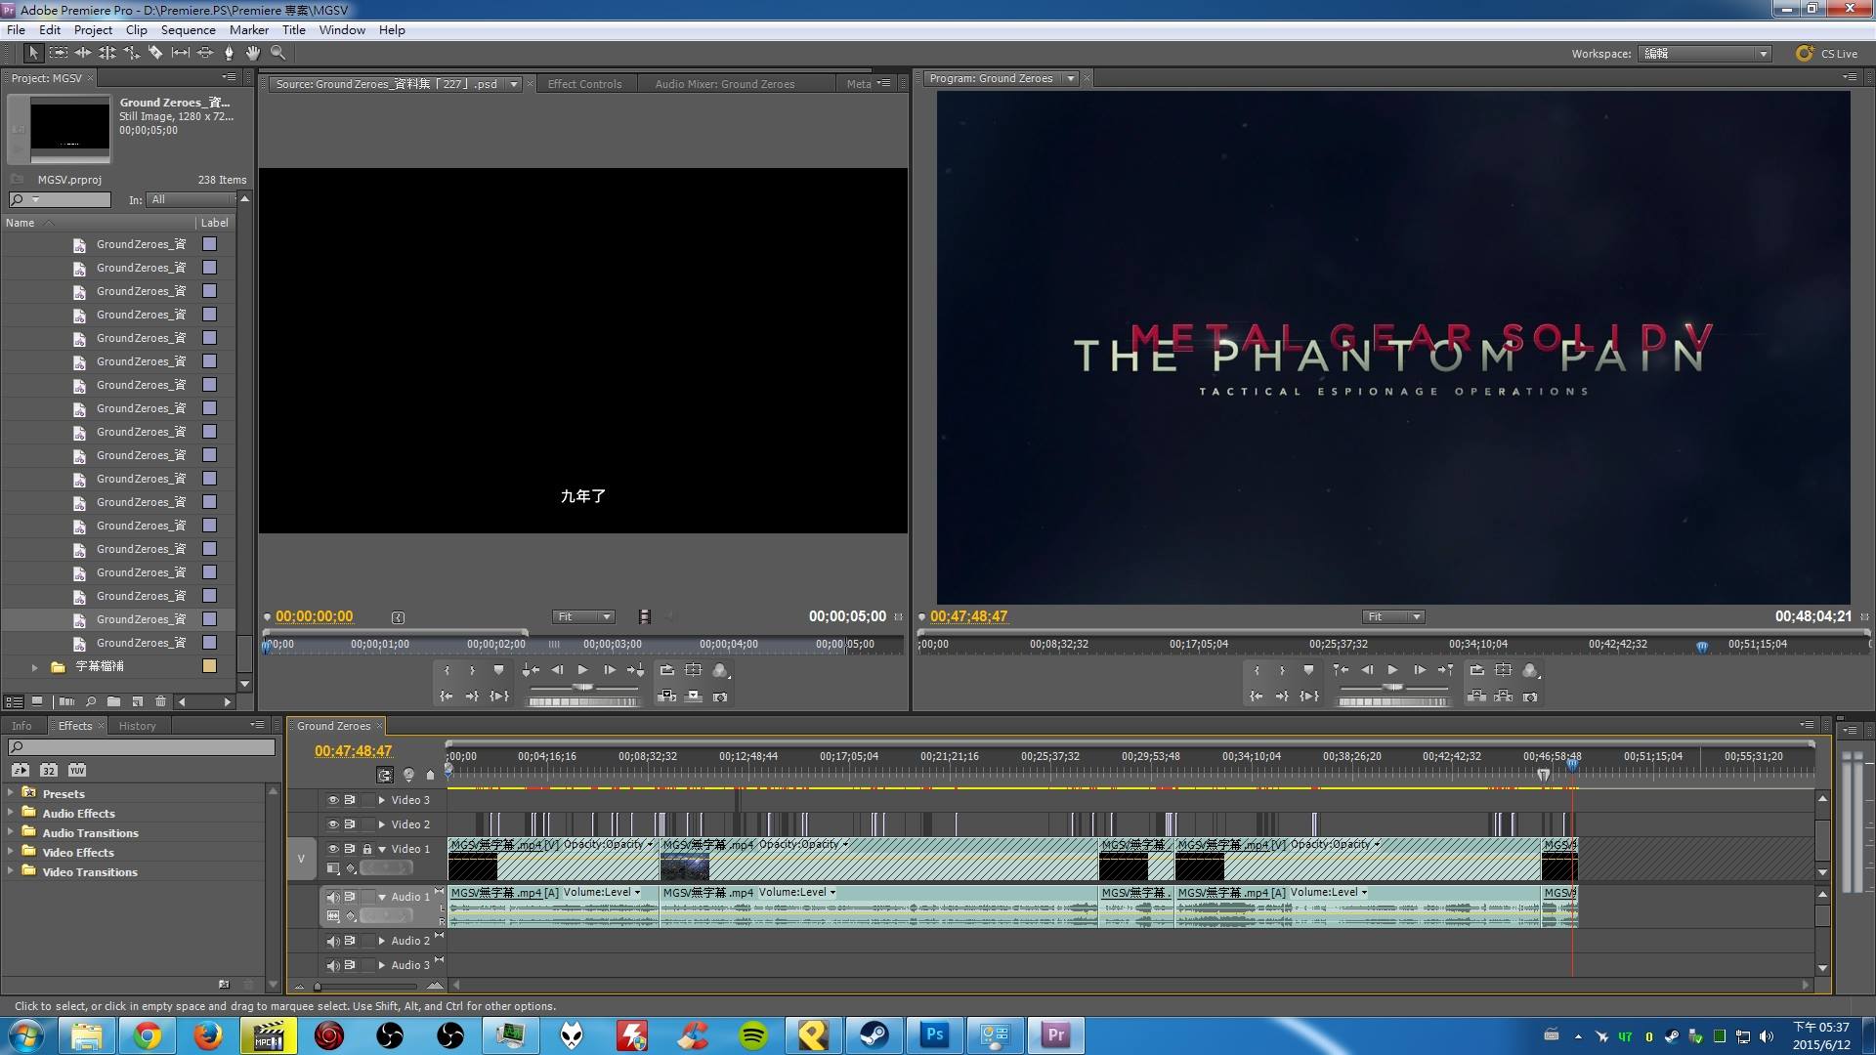Viewport: 1876px width, 1055px height.
Task: Expand the Presets folder in Effects
Action: click(x=10, y=792)
